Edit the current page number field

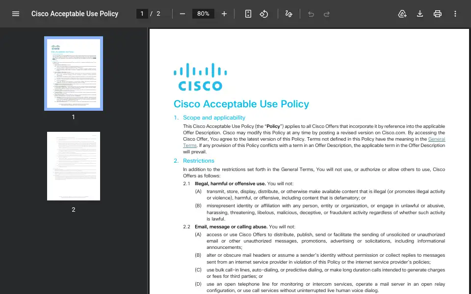pos(142,14)
